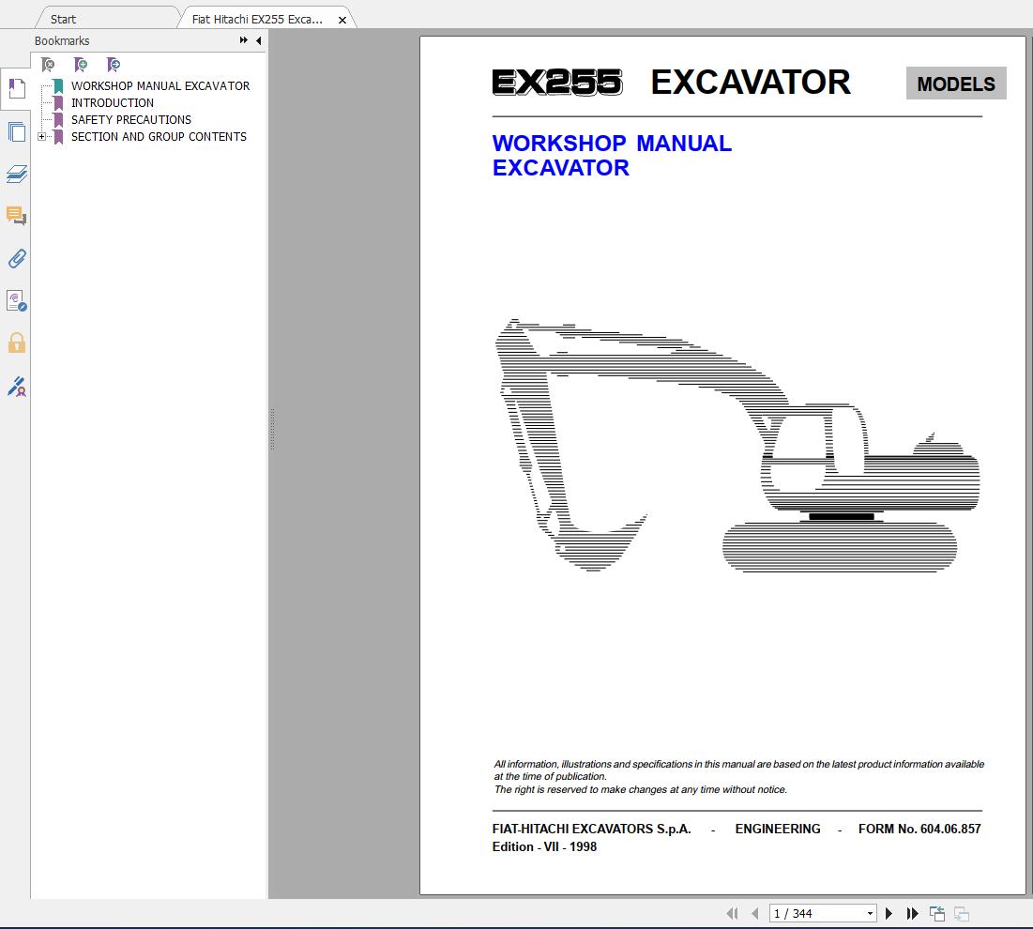
Task: Click the bookmark icon beside INTRODUCTION
Action: (x=58, y=103)
